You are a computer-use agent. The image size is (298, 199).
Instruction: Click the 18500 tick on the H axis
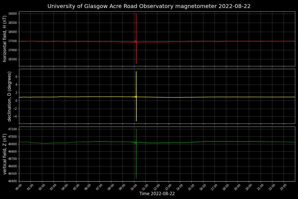(x=12, y=23)
